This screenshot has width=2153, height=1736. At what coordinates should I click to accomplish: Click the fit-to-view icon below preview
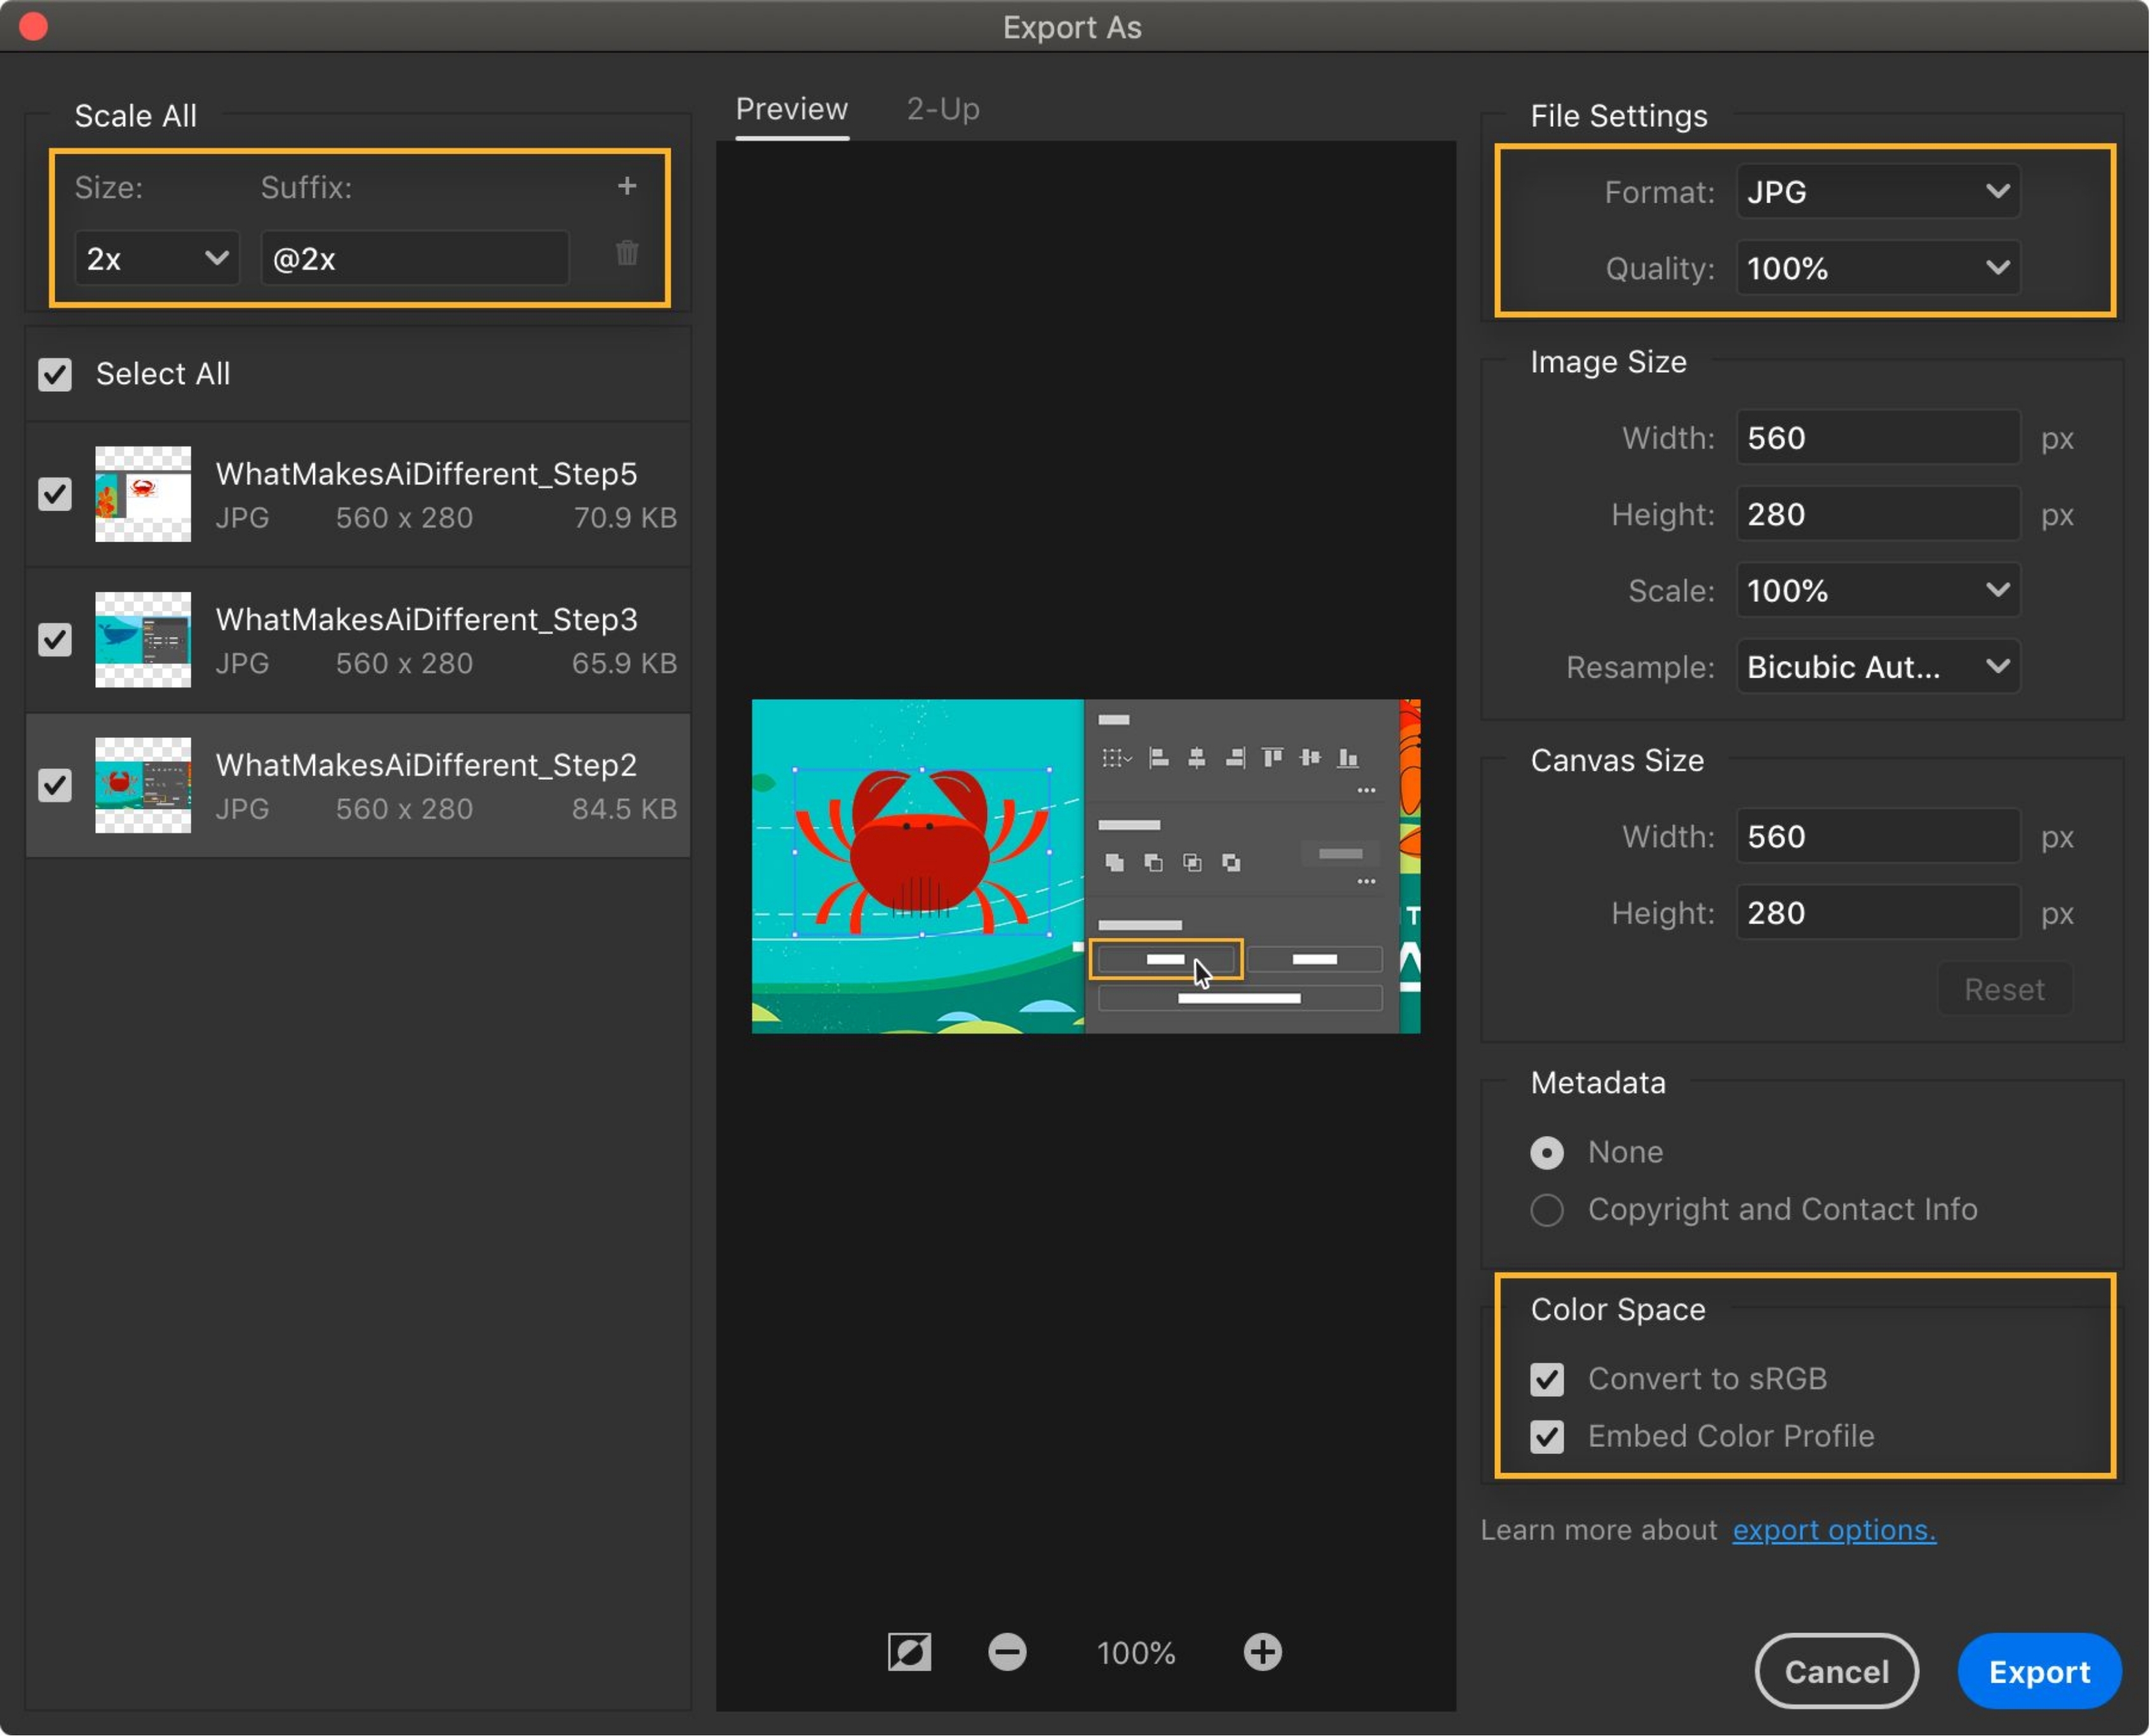coord(909,1652)
